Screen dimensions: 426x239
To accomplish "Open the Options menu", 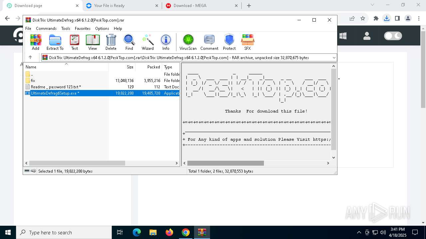I will [x=102, y=29].
